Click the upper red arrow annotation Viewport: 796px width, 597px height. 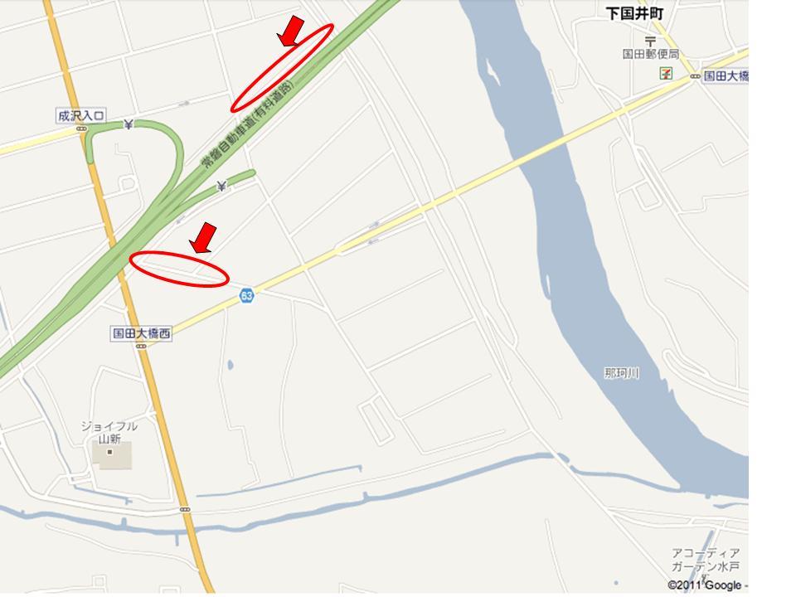click(x=291, y=32)
